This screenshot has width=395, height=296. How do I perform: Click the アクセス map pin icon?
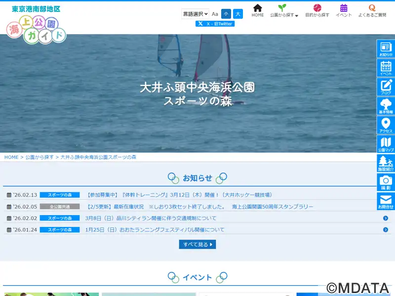[x=386, y=125]
